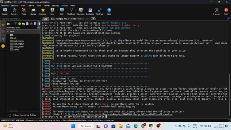This screenshot has height=130, width=231.
Task: Open the Servers toolbar button
Action: (14, 12)
